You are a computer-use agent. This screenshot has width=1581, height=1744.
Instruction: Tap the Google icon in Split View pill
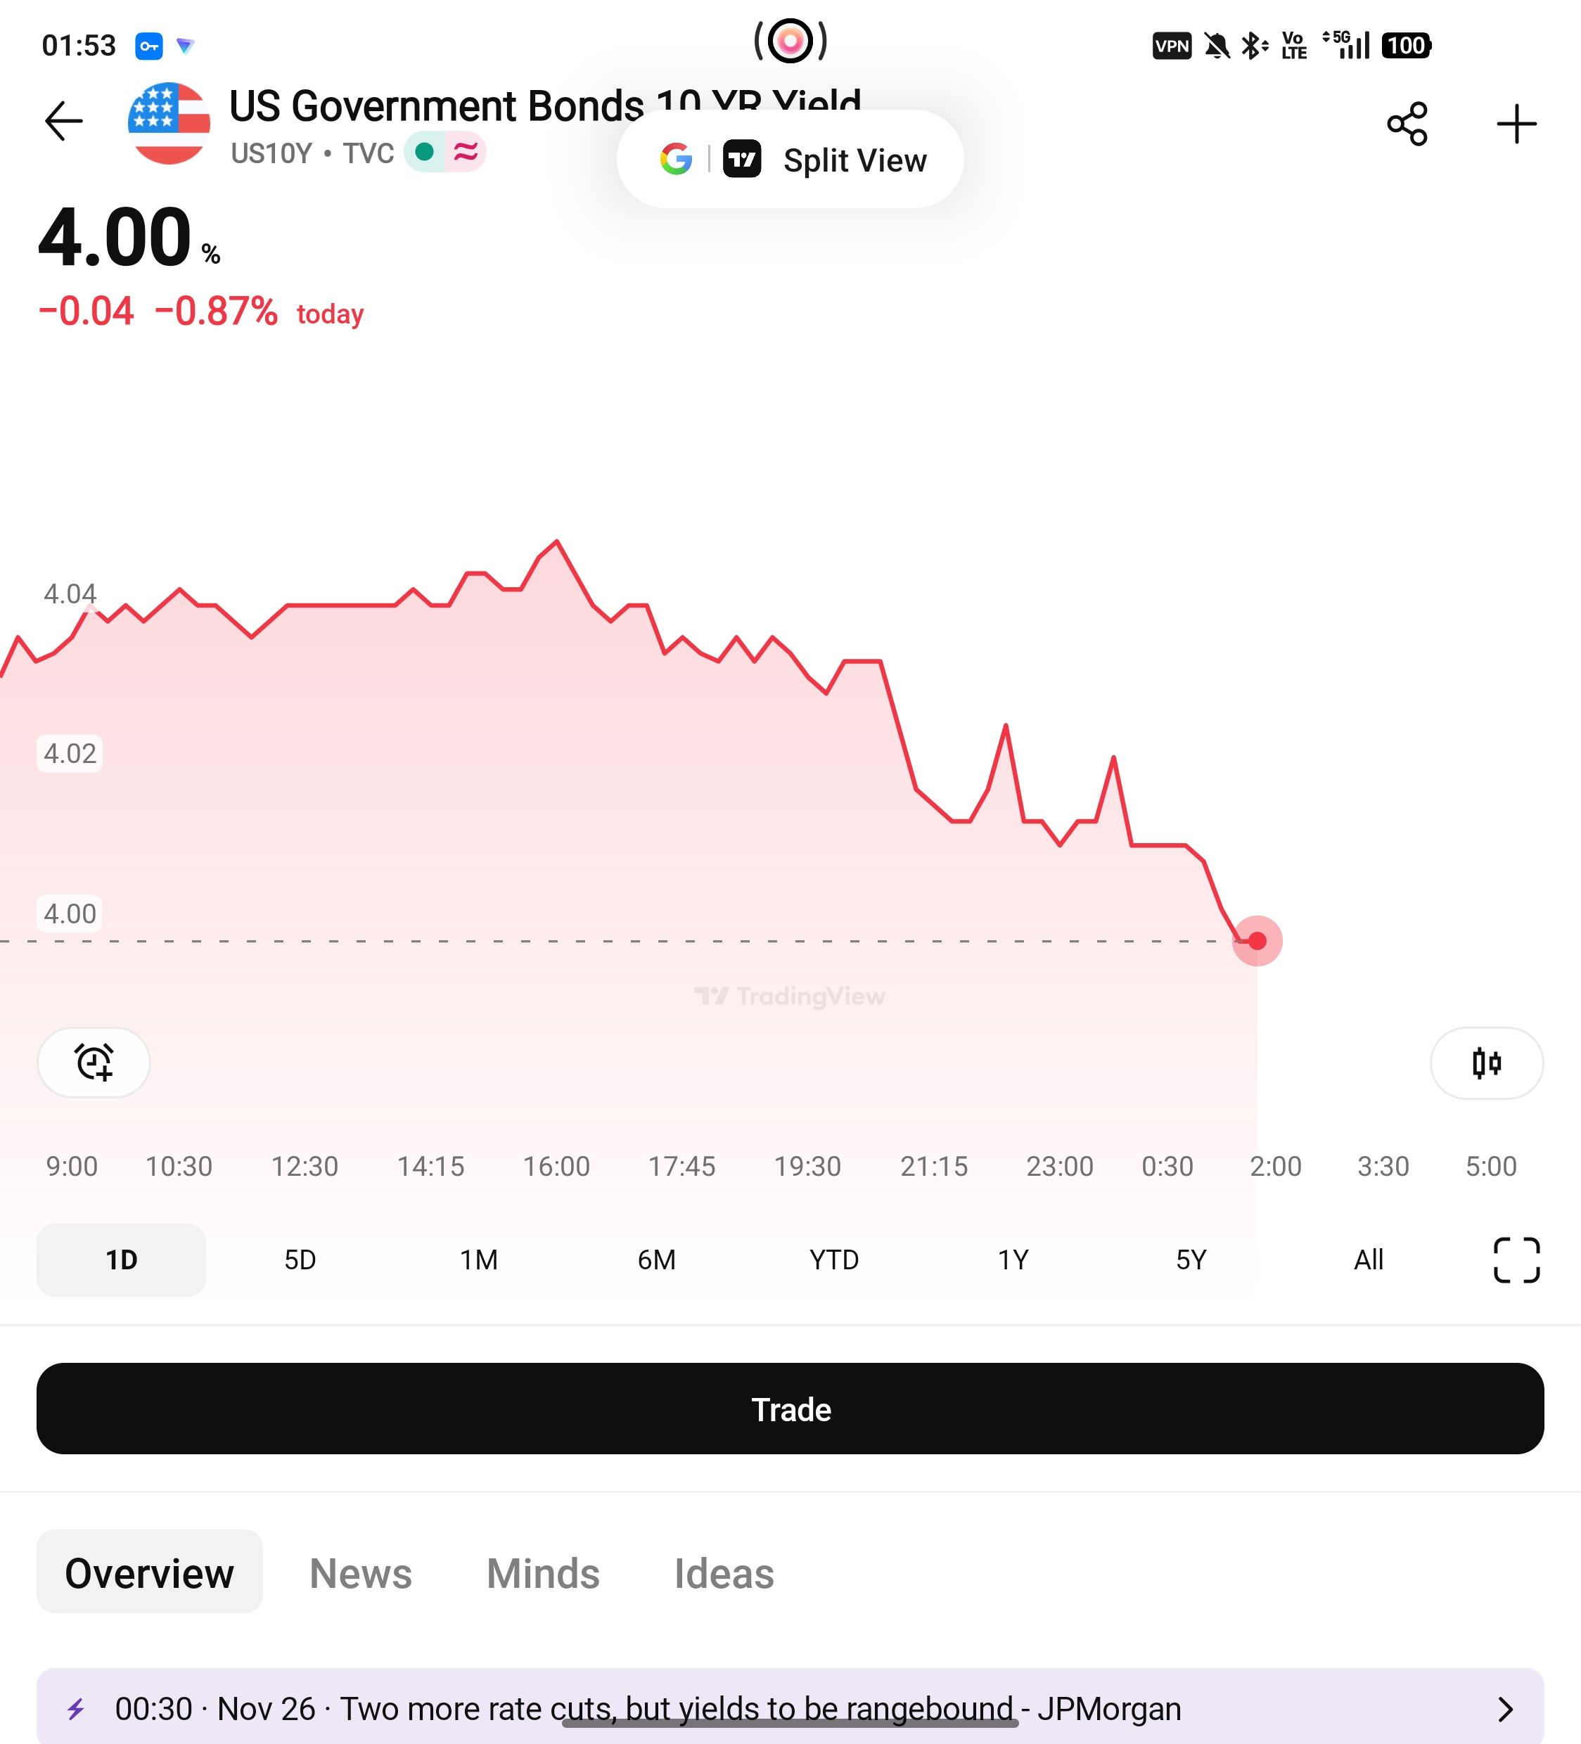pos(676,159)
